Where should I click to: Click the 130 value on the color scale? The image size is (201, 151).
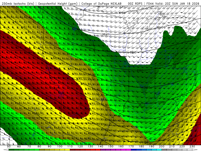coord(90,146)
